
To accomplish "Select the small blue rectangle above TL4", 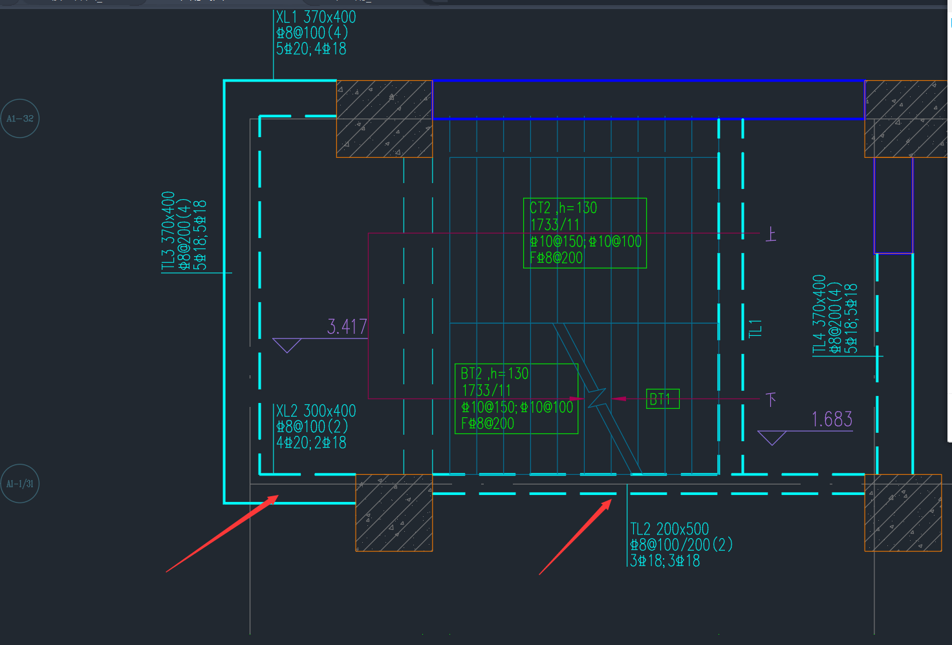I will tap(893, 205).
